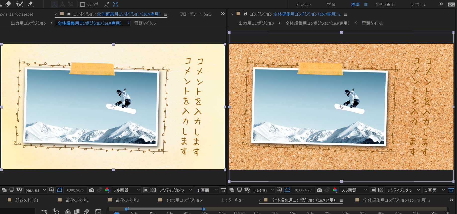The image size is (457, 214).
Task: Open the アクティブカメラ dropdown in left viewer
Action: pyautogui.click(x=176, y=190)
